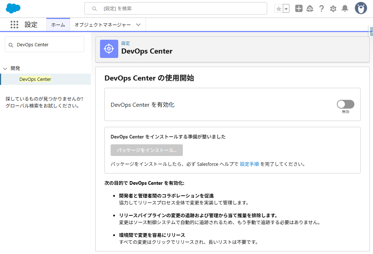This screenshot has height=254, width=373.
Task: Open the Trailhead guidance icon
Action: coord(310,9)
